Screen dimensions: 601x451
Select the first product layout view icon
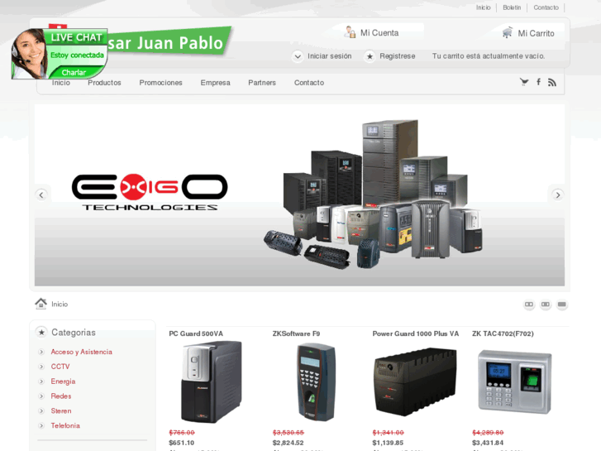529,305
